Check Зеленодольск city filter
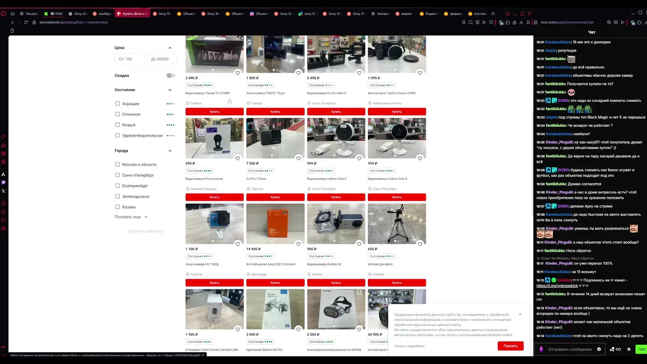The image size is (647, 364). click(x=117, y=196)
